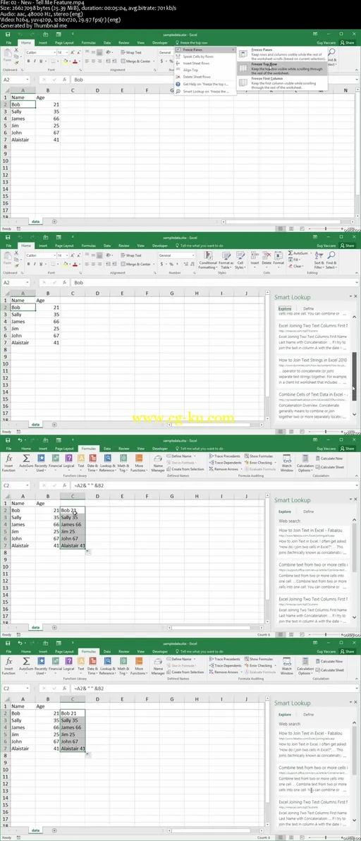Image resolution: width=361 pixels, height=841 pixels.
Task: Select the Insert Sheet Rows suggestion
Action: pyautogui.click(x=205, y=63)
